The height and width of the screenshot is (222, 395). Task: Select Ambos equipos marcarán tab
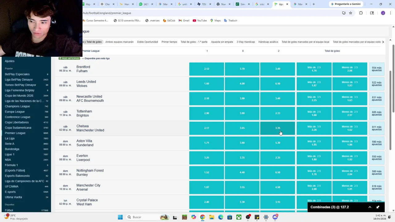119,42
